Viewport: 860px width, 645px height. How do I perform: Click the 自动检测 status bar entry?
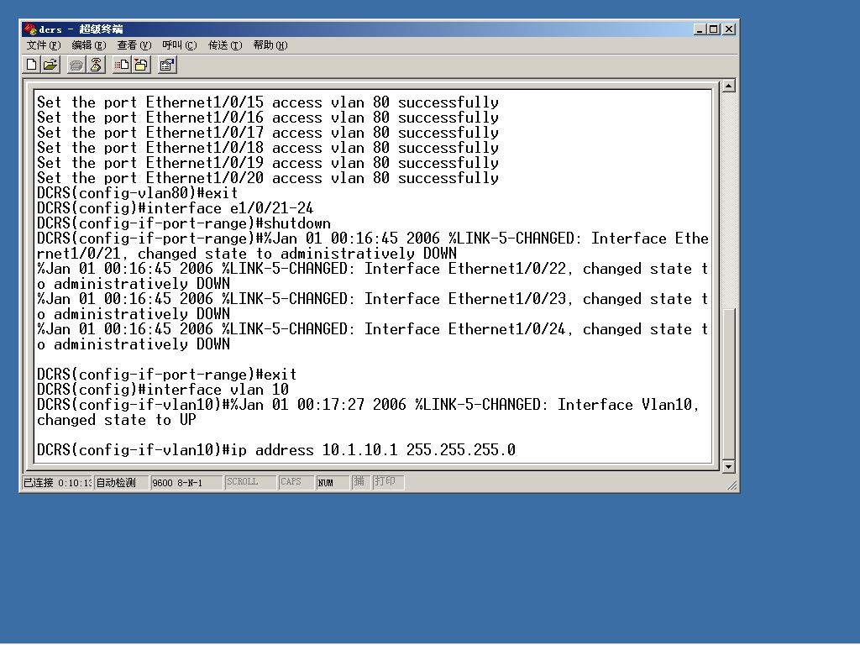121,483
